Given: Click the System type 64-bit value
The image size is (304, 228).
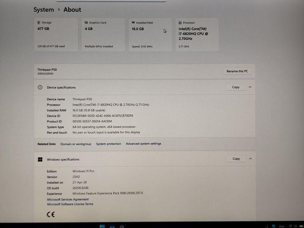Looking at the screenshot, I should pos(104,127).
